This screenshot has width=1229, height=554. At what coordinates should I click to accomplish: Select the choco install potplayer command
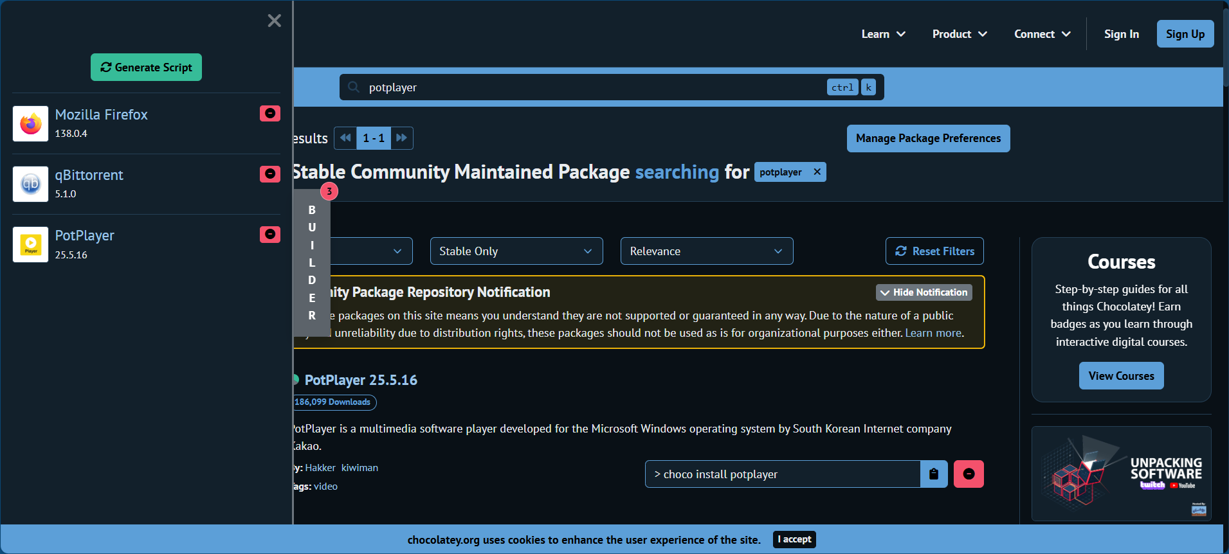(x=783, y=474)
